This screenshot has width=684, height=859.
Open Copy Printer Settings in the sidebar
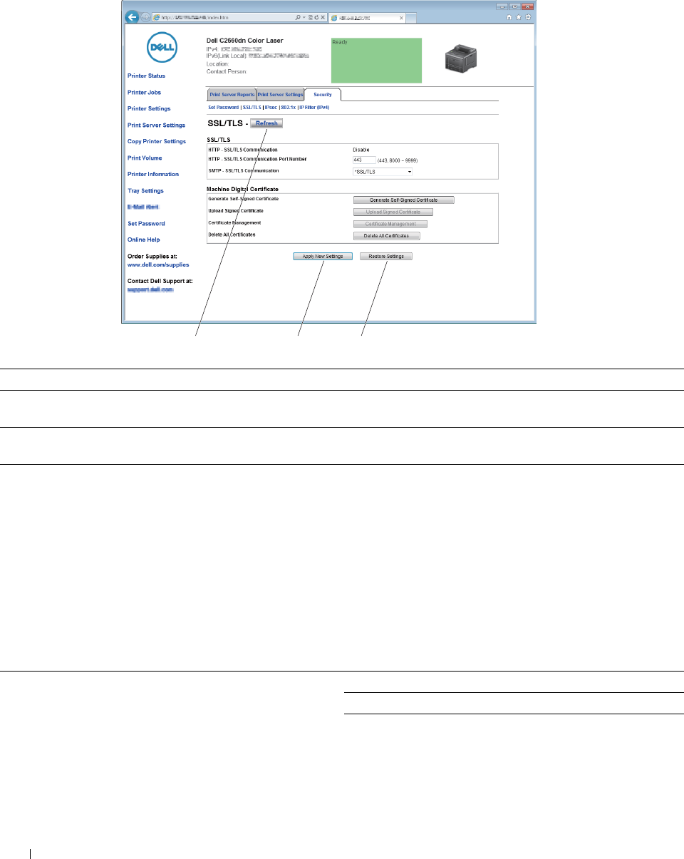157,141
